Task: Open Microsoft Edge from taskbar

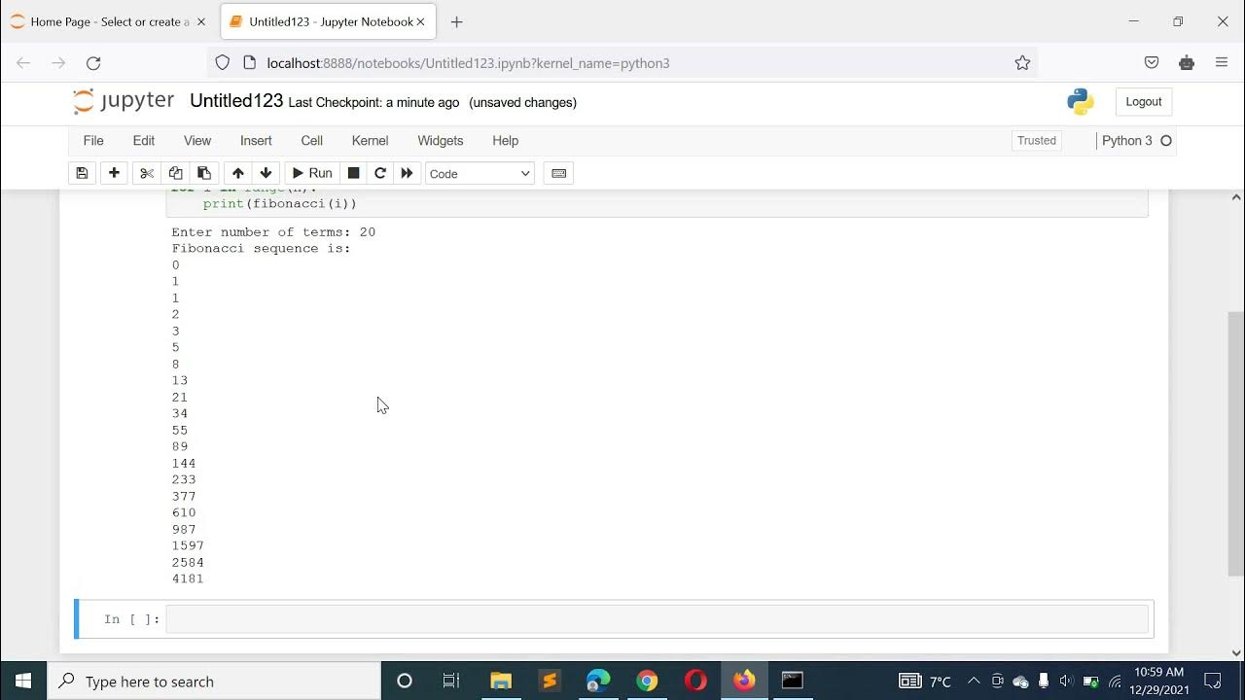Action: coord(598,682)
